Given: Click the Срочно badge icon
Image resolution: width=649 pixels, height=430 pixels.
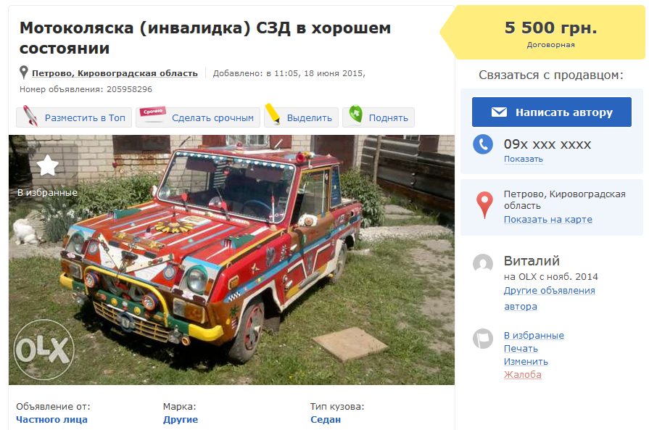Looking at the screenshot, I should pos(153,112).
